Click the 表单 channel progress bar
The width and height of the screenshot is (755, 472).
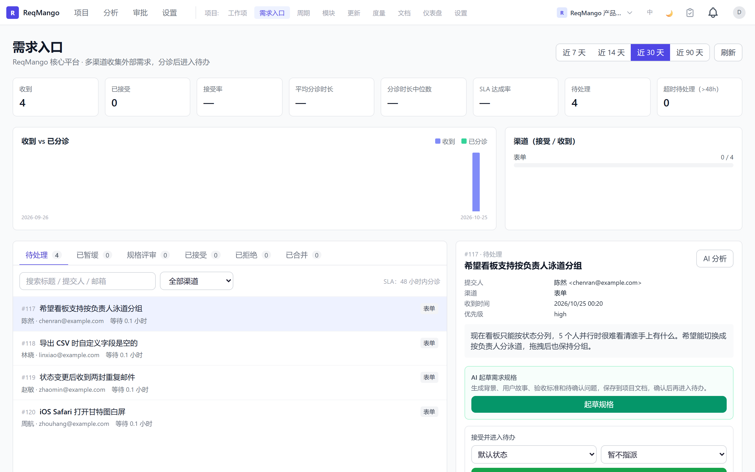pyautogui.click(x=623, y=165)
